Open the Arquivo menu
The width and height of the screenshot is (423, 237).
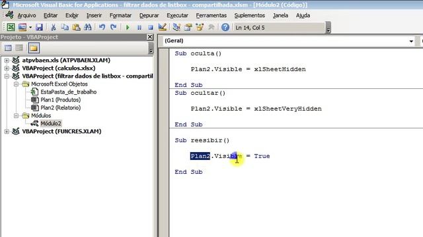(x=26, y=15)
